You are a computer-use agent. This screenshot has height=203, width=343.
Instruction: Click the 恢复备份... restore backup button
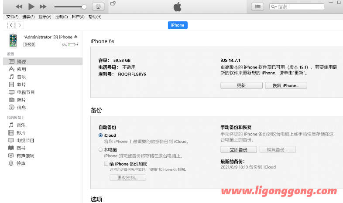click(278, 149)
